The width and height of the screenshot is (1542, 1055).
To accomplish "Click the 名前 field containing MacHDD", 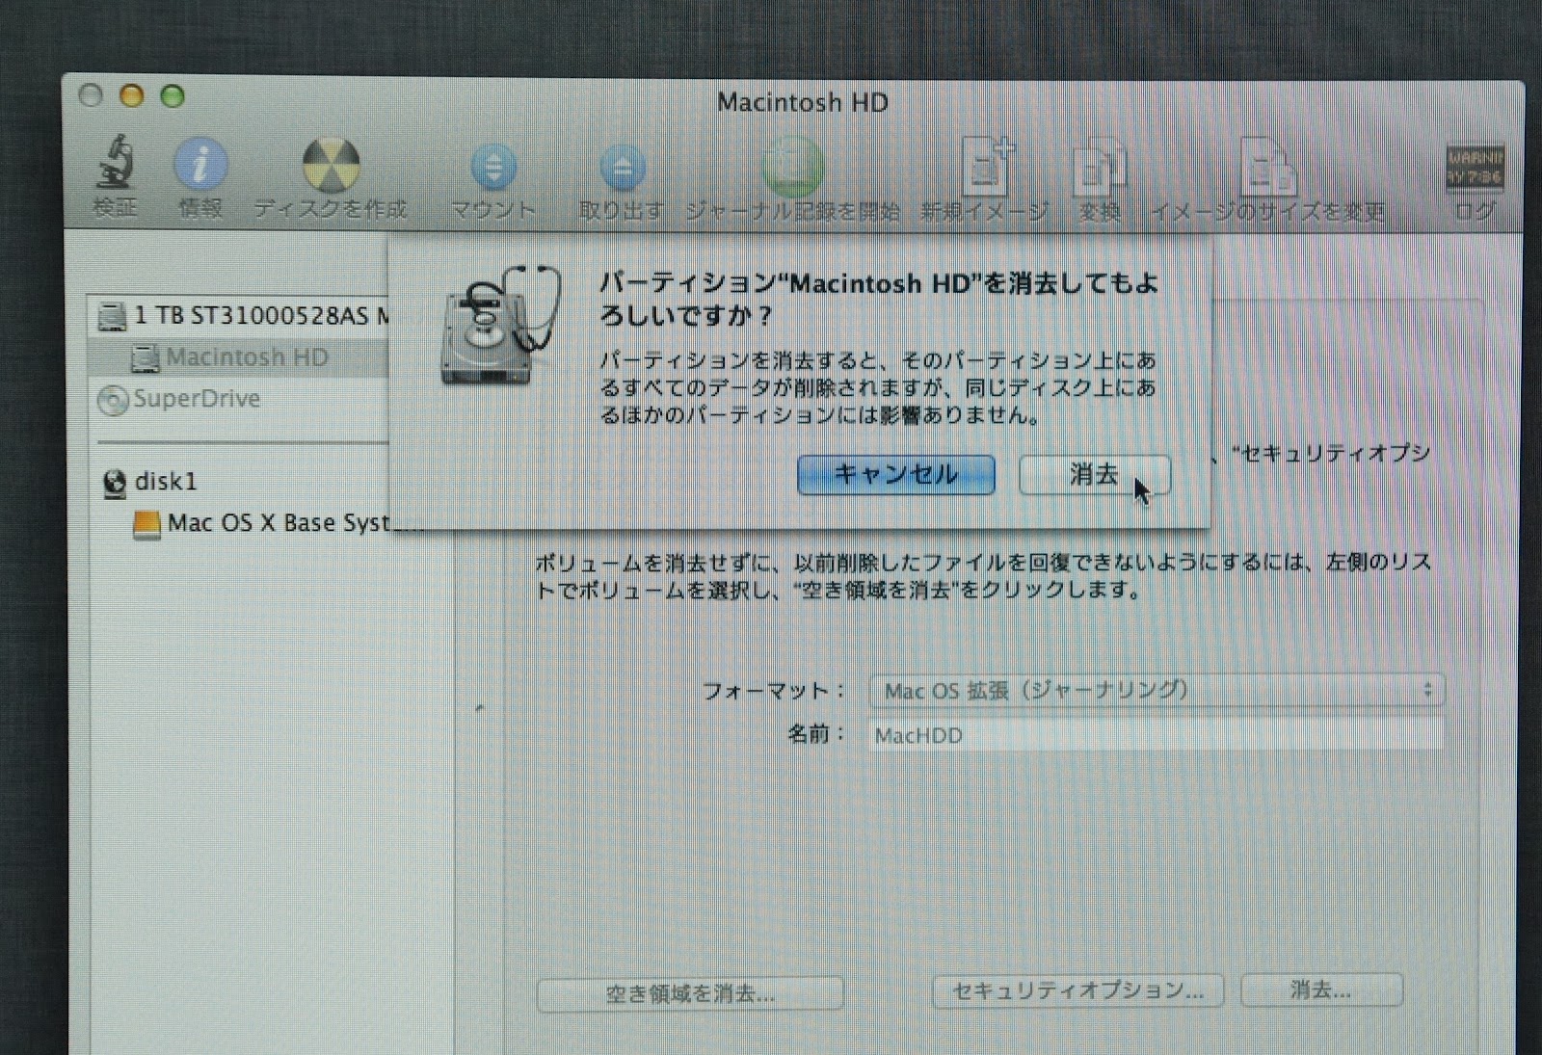I will 1156,735.
